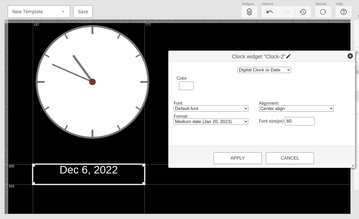Cancel the clock widget changes

(290, 158)
